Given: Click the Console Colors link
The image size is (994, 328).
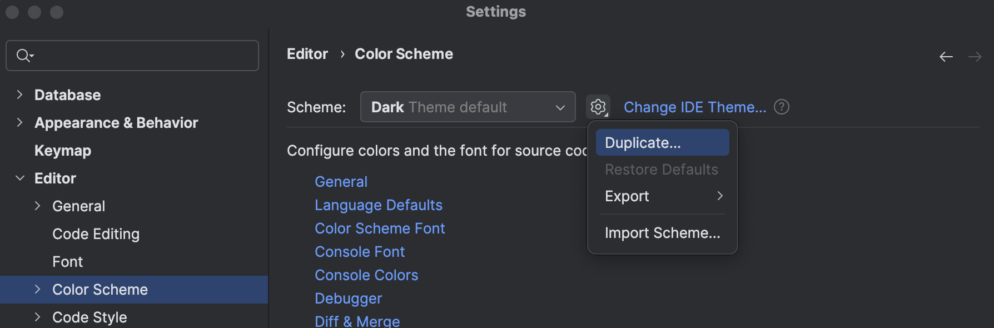Looking at the screenshot, I should click(x=366, y=275).
